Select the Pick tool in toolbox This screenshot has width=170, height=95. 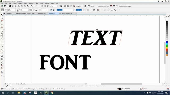click(2, 15)
